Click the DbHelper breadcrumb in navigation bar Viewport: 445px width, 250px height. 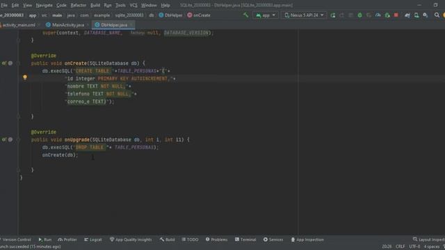pos(170,15)
